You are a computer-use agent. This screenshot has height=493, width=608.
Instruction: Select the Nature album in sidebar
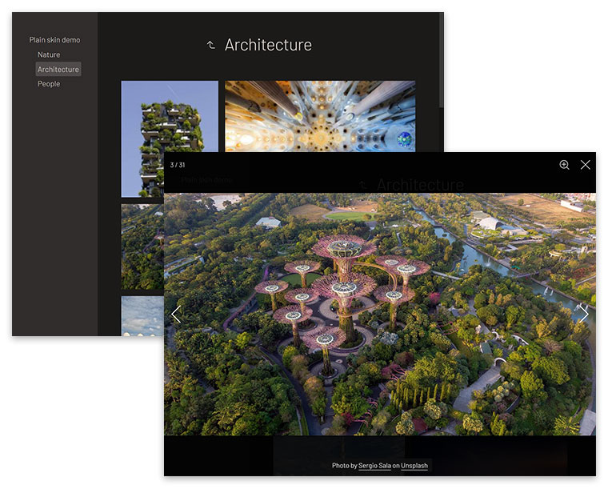point(49,54)
